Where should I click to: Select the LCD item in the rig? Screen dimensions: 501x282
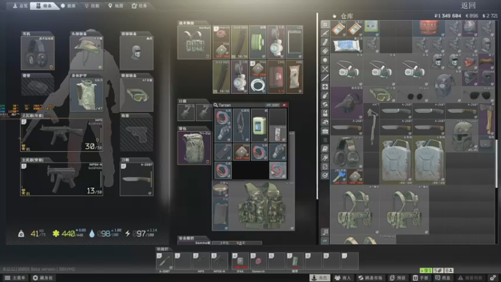[x=294, y=42]
